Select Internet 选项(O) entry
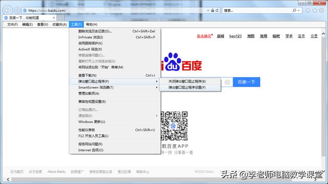Screen dimensions: 328x184 [x=115, y=150]
